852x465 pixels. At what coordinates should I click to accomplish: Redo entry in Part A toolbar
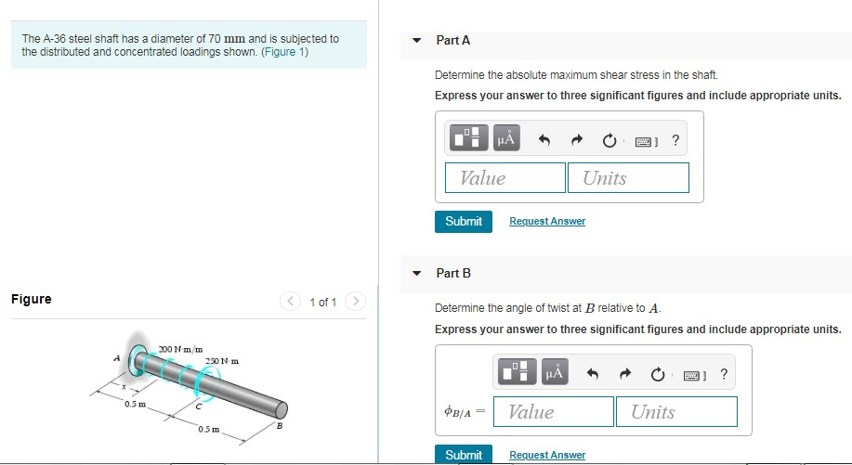click(576, 140)
